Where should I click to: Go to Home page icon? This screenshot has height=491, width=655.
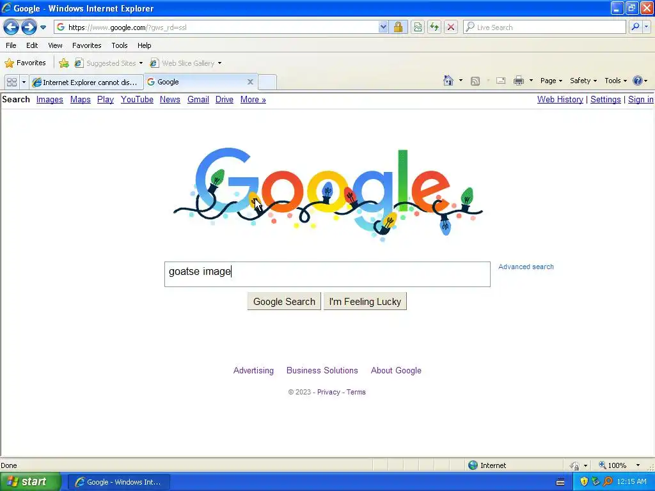coord(448,81)
